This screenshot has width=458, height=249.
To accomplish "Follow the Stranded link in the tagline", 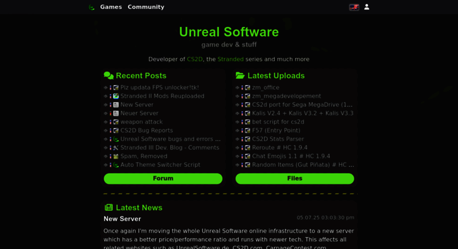I will (230, 59).
